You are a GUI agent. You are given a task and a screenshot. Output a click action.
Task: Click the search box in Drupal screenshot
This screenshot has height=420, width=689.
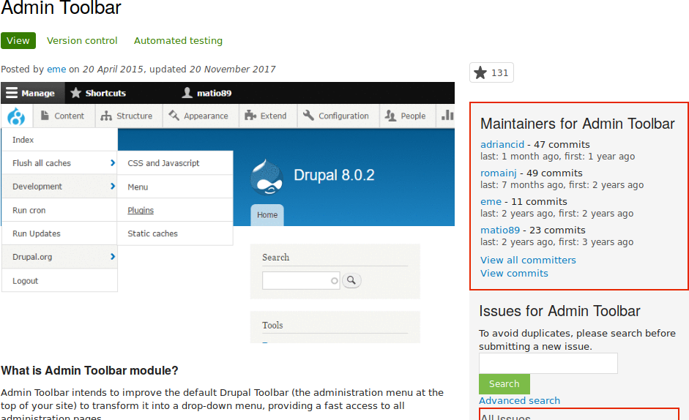(301, 280)
